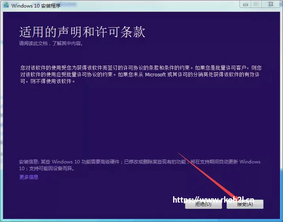This screenshot has height=222, width=283.
Task: Open the 更多信息 link
Action: 29,177
